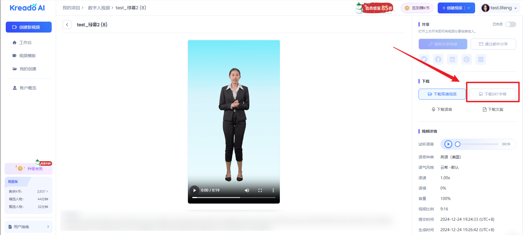The width and height of the screenshot is (523, 235).
Task: Share to Twitter using the bird icon
Action: [x=424, y=59]
